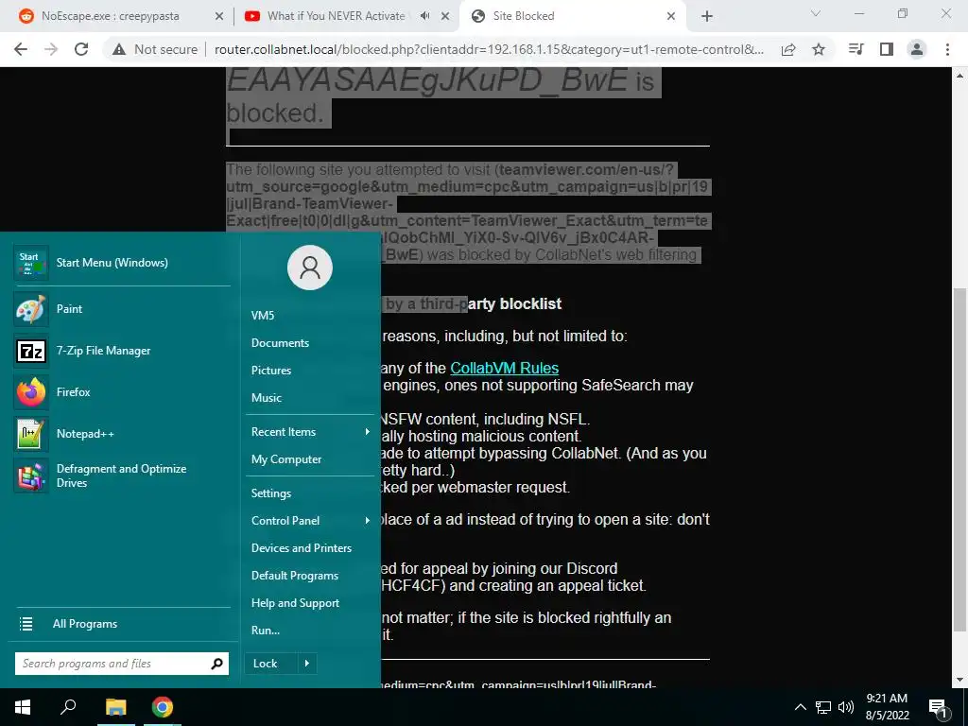Close the NoEscape.exe tab

pos(219,16)
